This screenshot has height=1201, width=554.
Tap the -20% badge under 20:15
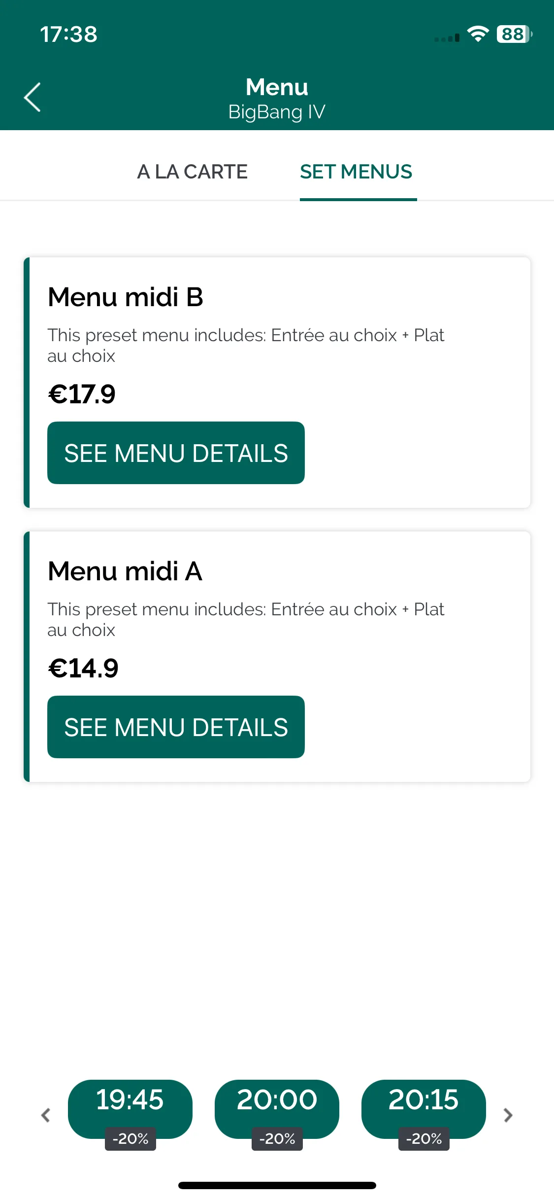coord(424,1138)
